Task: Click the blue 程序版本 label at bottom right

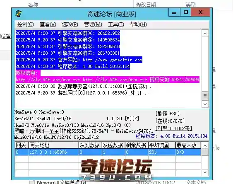Action: (171, 136)
